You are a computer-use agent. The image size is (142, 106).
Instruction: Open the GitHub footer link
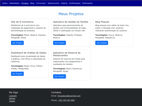(12, 98)
